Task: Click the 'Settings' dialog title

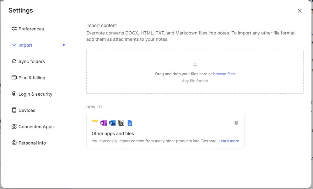Action: click(x=21, y=10)
